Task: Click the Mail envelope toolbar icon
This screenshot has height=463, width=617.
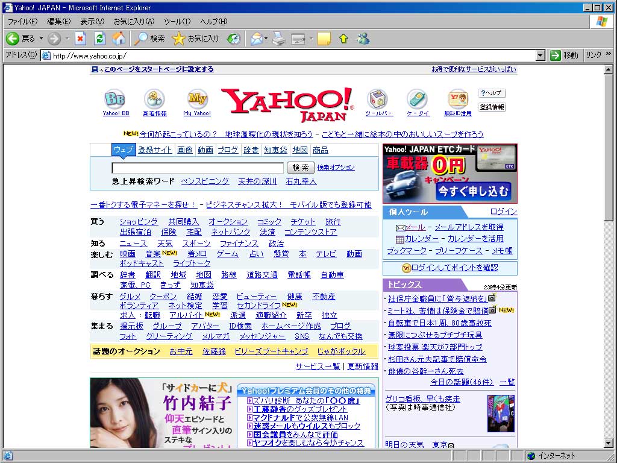Action: pos(257,39)
